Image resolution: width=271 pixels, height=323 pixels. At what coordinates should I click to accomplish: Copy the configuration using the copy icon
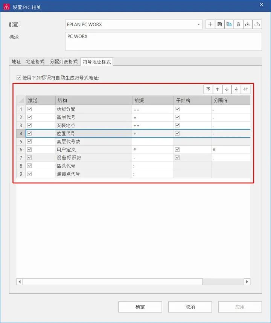[x=229, y=24]
